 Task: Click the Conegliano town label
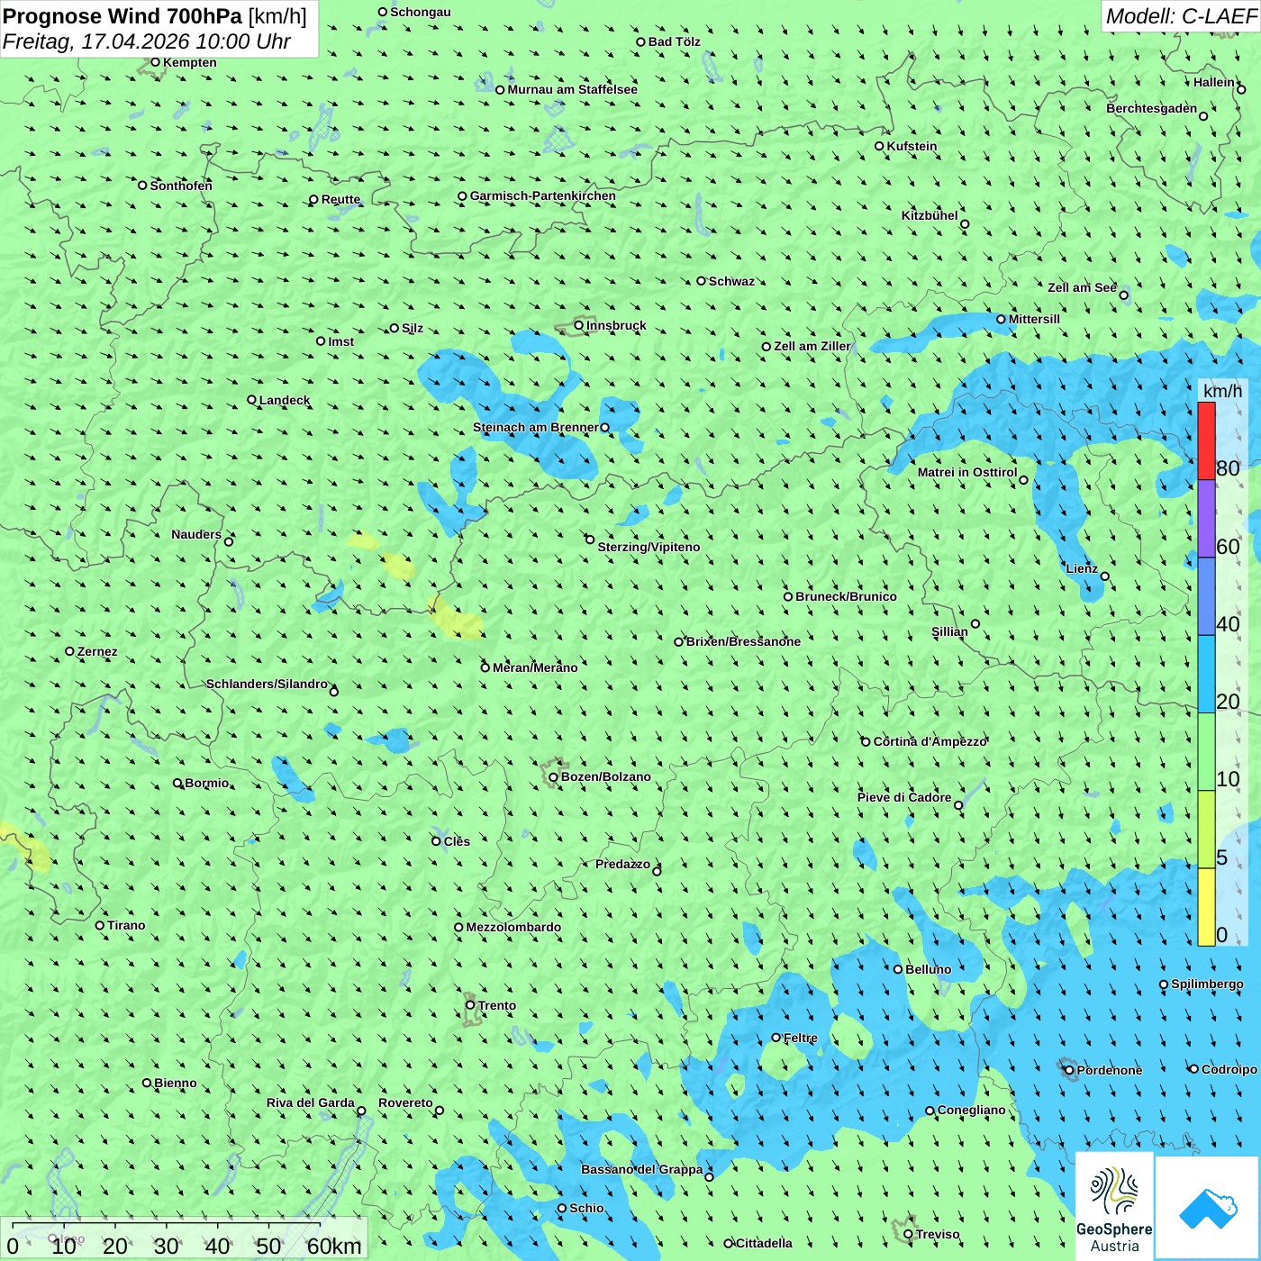coord(971,1110)
